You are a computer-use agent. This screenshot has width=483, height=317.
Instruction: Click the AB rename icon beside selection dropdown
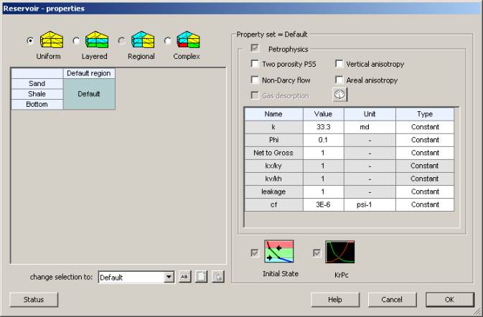(184, 278)
